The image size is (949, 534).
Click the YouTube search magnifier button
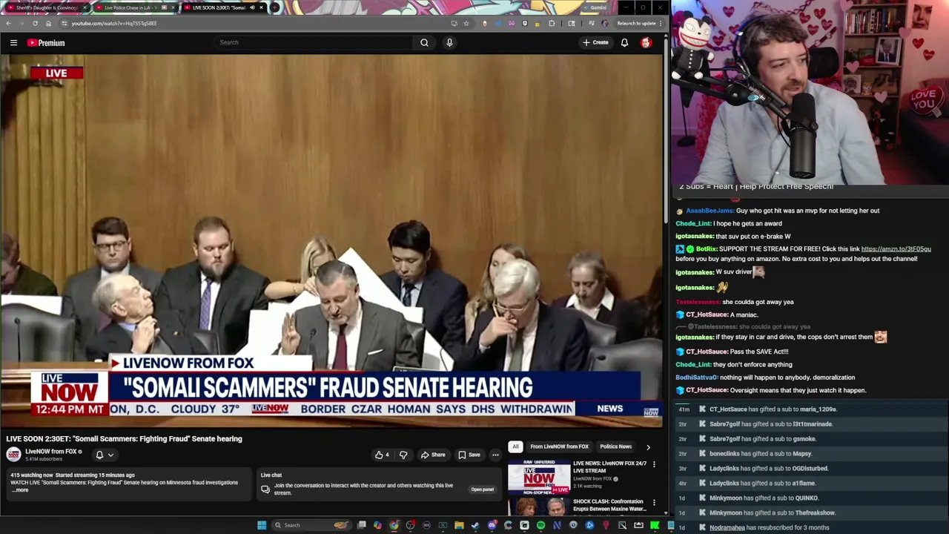[x=424, y=43]
